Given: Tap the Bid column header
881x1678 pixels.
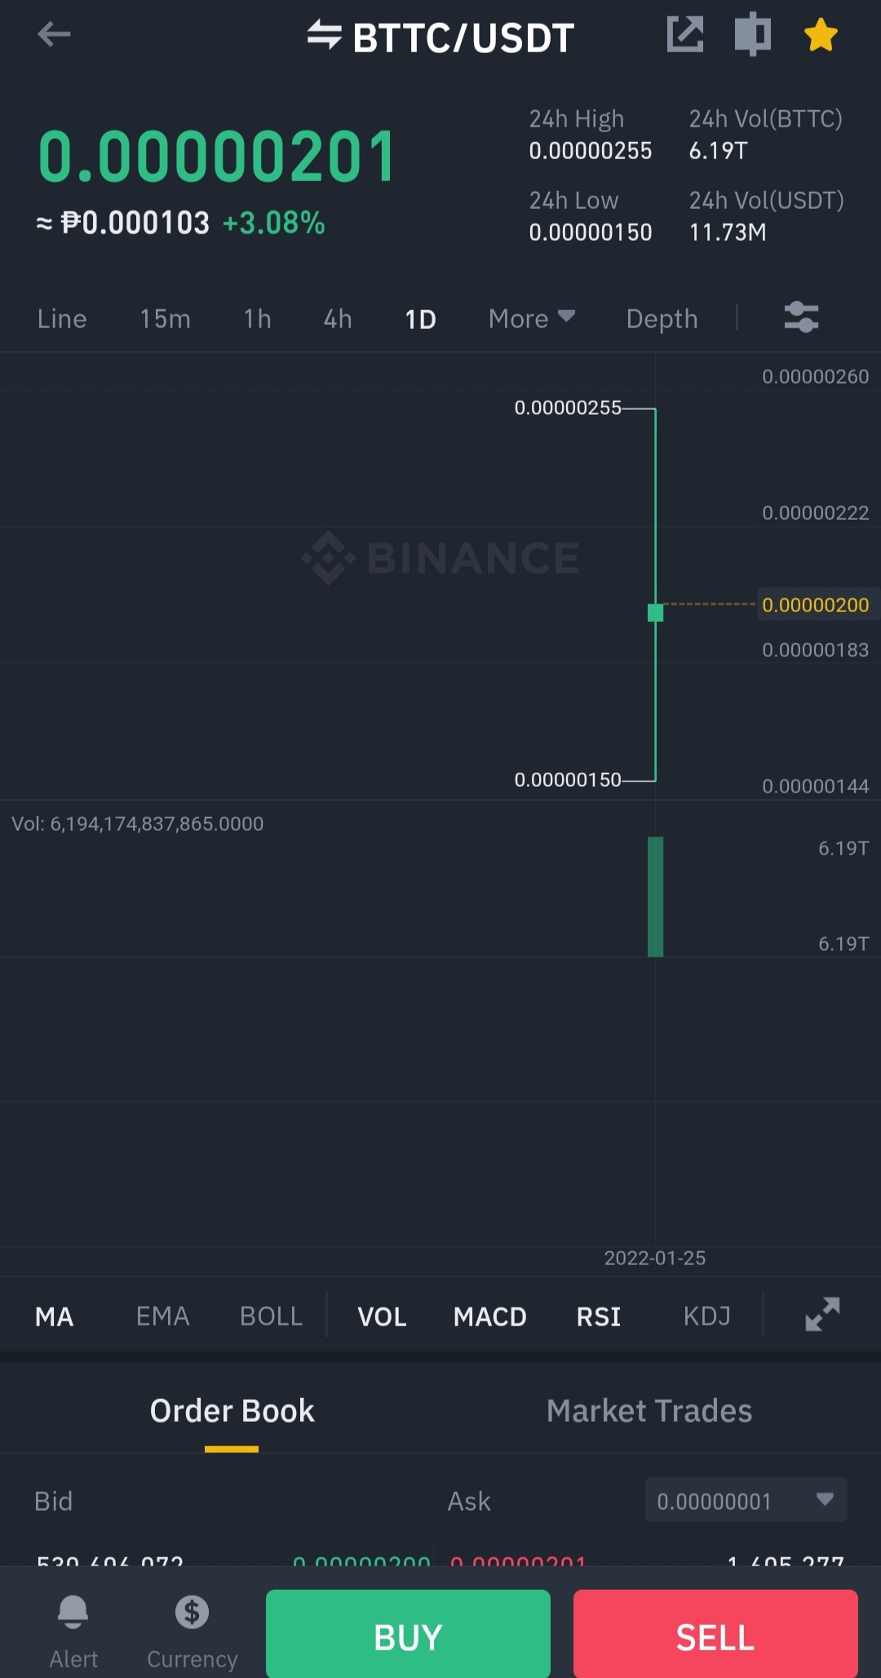Looking at the screenshot, I should (53, 1501).
